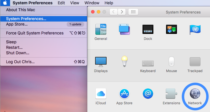Image resolution: width=210 pixels, height=112 pixels.
Task: Minimize the System Preferences window
Action: point(99,12)
